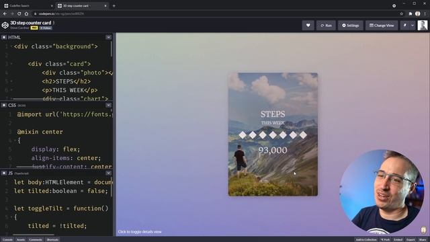Expand CSS panel dropdown chevron
This screenshot has width=430, height=242.
coord(109,105)
